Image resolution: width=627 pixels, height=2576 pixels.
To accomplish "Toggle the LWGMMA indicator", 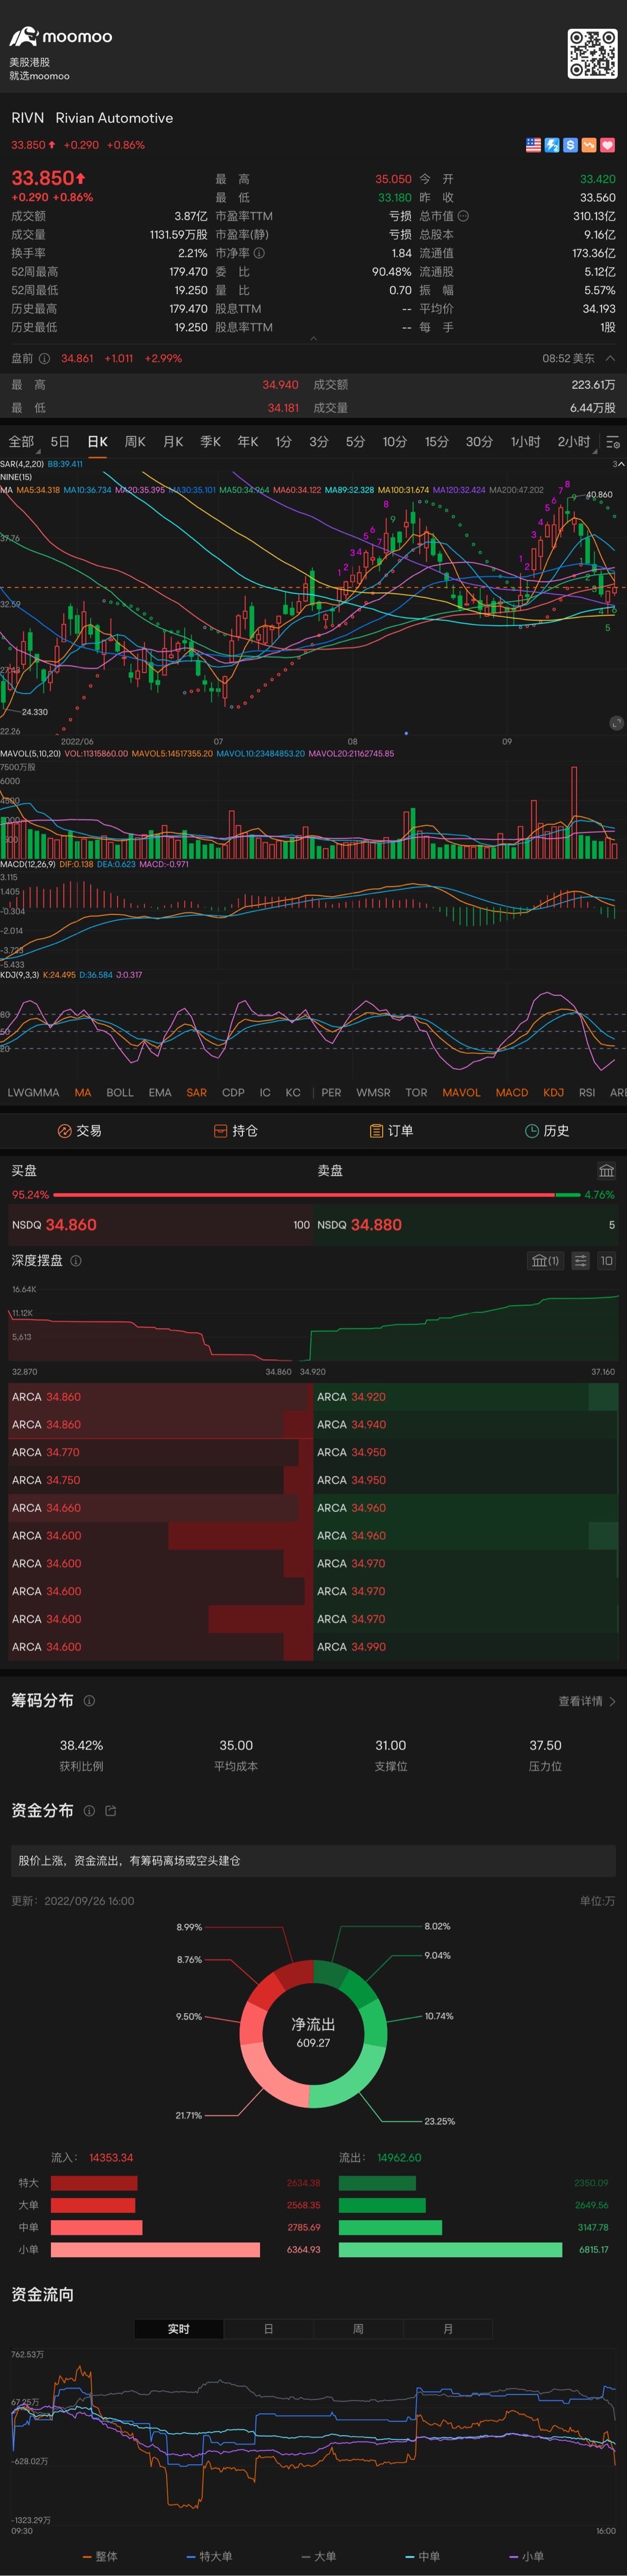I will tap(33, 1092).
